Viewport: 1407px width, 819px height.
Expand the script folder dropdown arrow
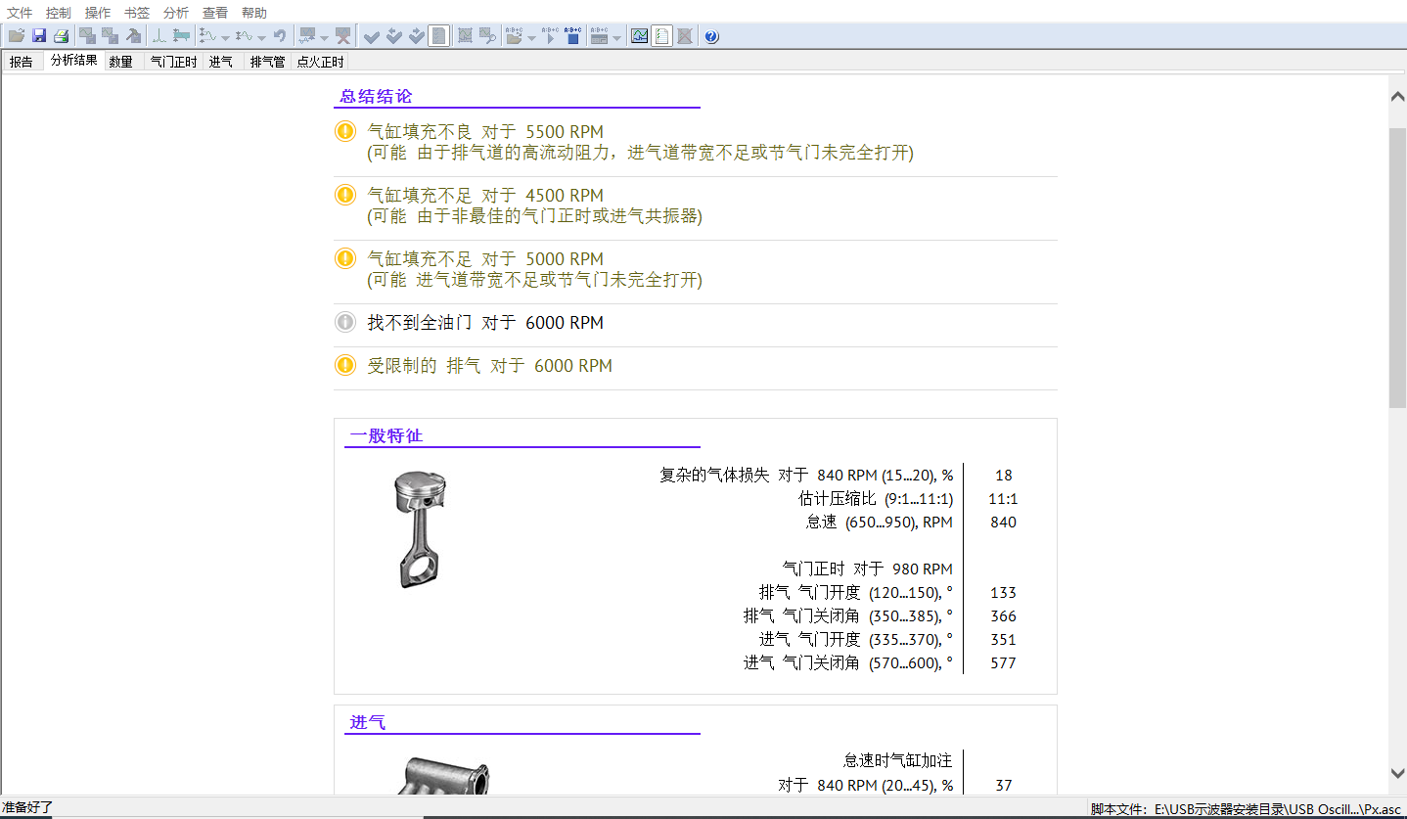pyautogui.click(x=531, y=37)
